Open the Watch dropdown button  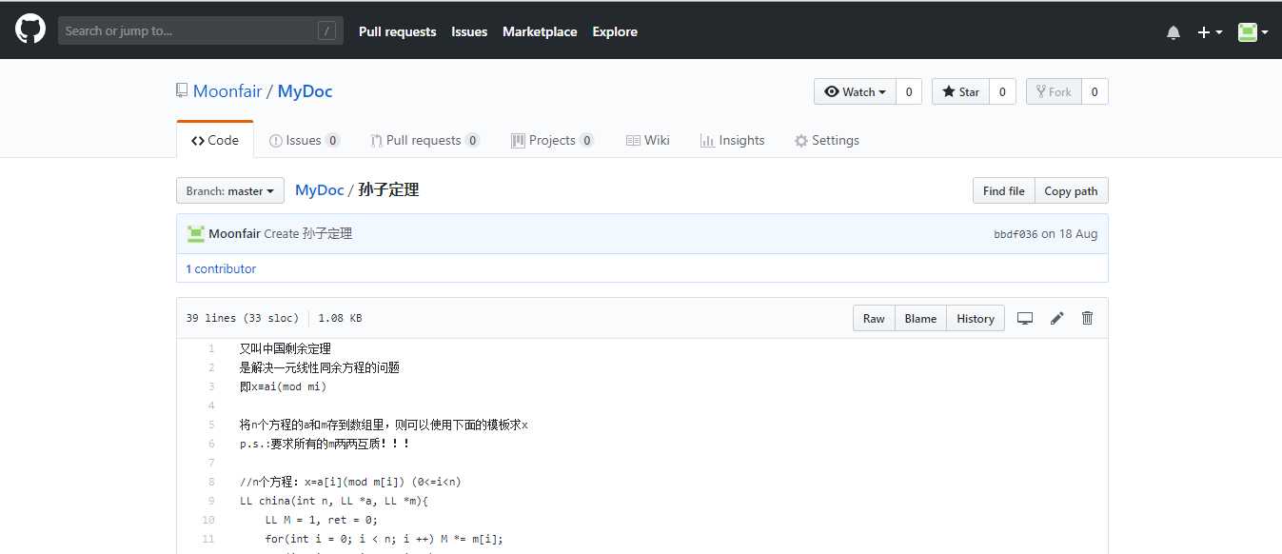click(855, 91)
